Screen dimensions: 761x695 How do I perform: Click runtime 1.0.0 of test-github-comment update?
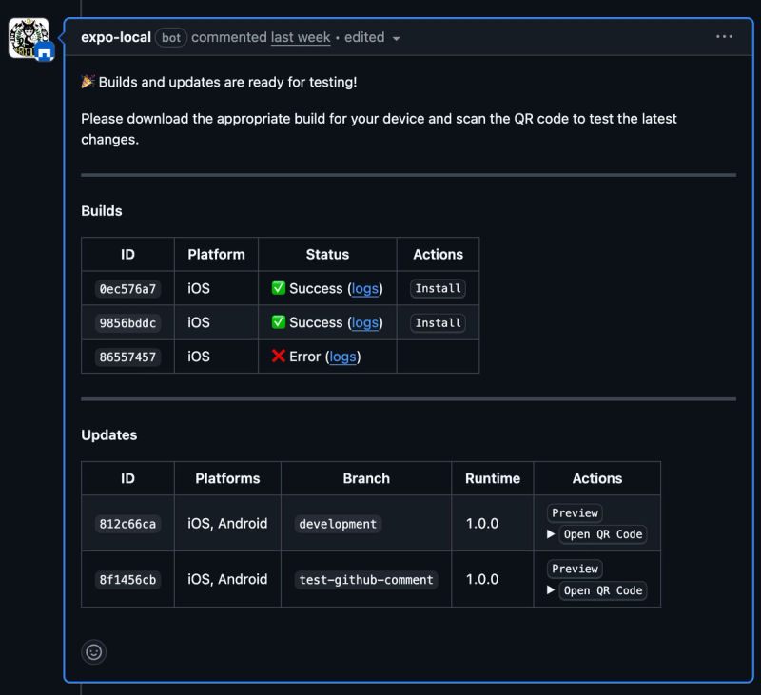482,579
